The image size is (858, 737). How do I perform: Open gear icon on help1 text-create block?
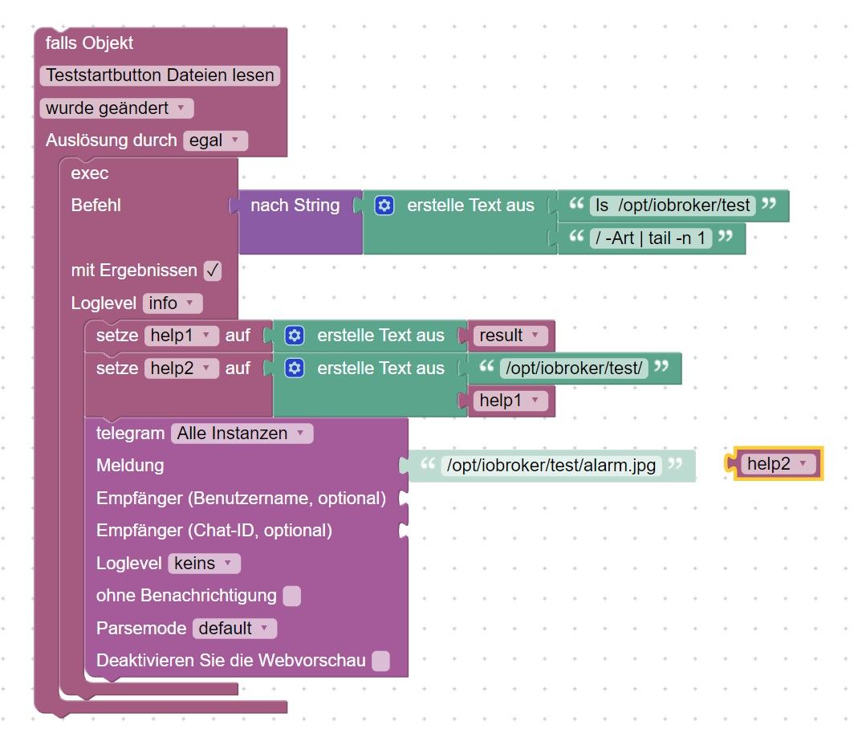[295, 336]
